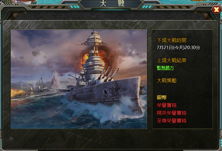Image resolution: width=222 pixels, height=151 pixels.
Task: Select the 精英榮譽寶箱 reward entry
Action: point(172,113)
